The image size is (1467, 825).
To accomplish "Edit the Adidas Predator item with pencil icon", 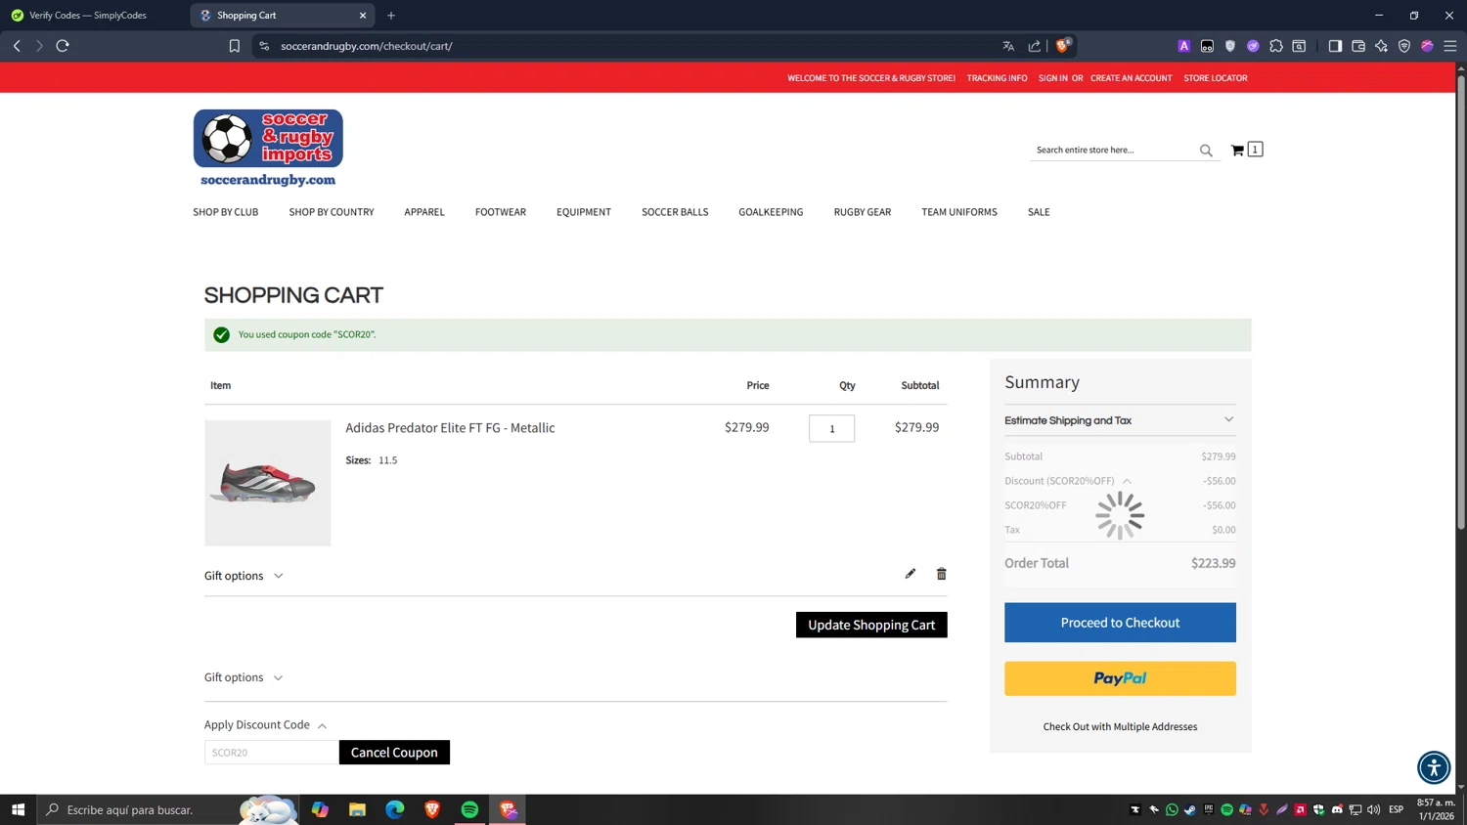I will [911, 574].
